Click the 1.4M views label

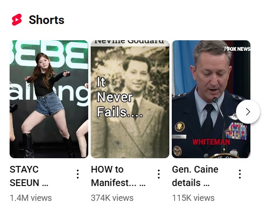pos(31,198)
